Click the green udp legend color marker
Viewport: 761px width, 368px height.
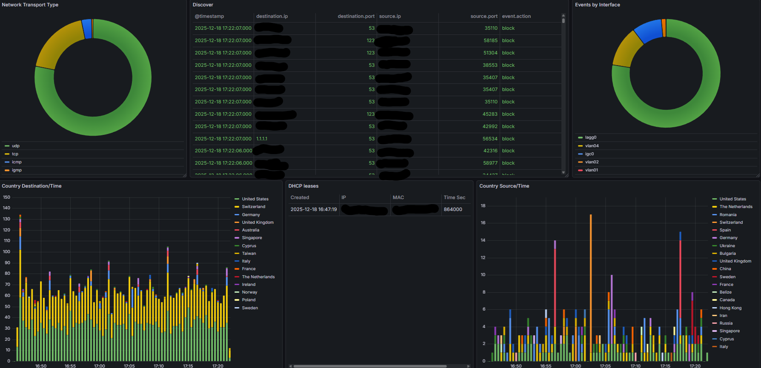7,146
